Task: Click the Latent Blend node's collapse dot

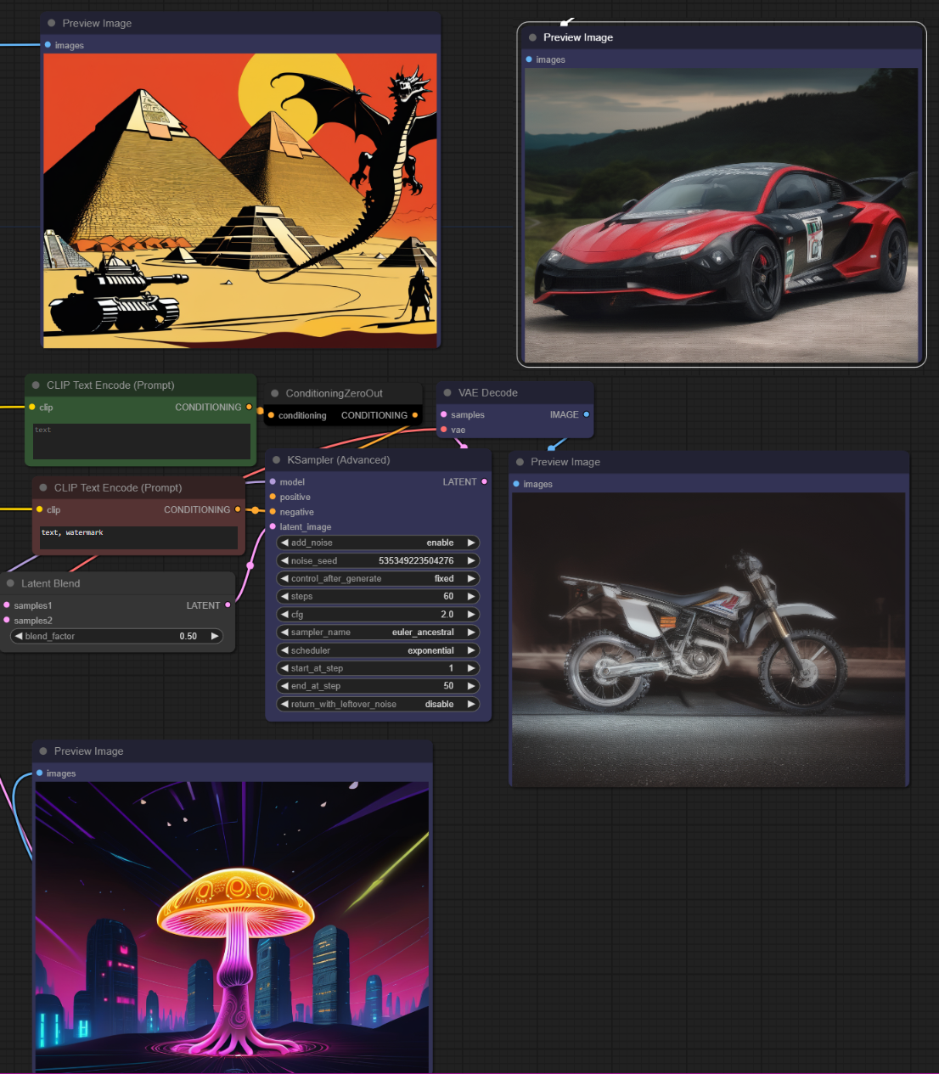Action: tap(11, 583)
